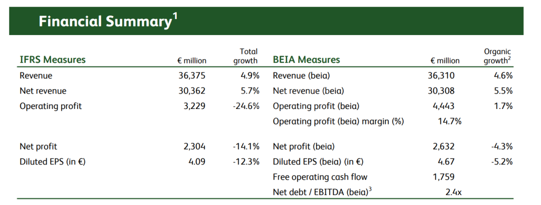Screen dimensions: 541x205
Task: Click the Organic growth column header
Action: pos(497,56)
